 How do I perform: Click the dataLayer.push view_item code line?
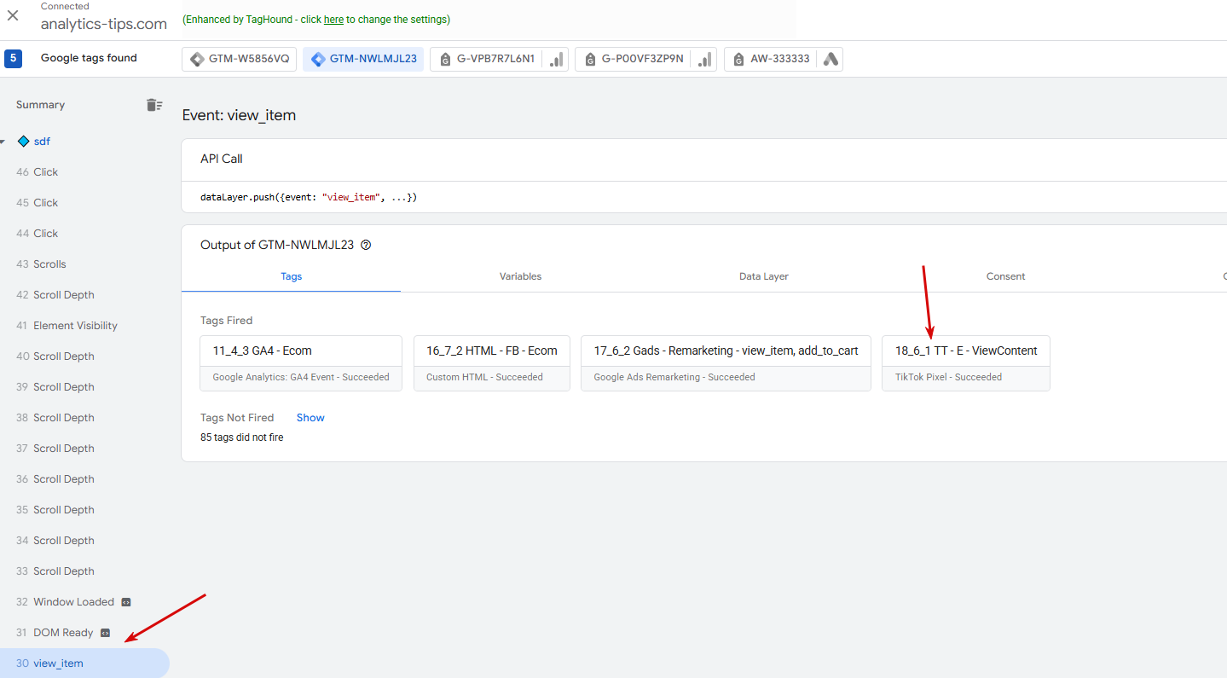(x=309, y=197)
